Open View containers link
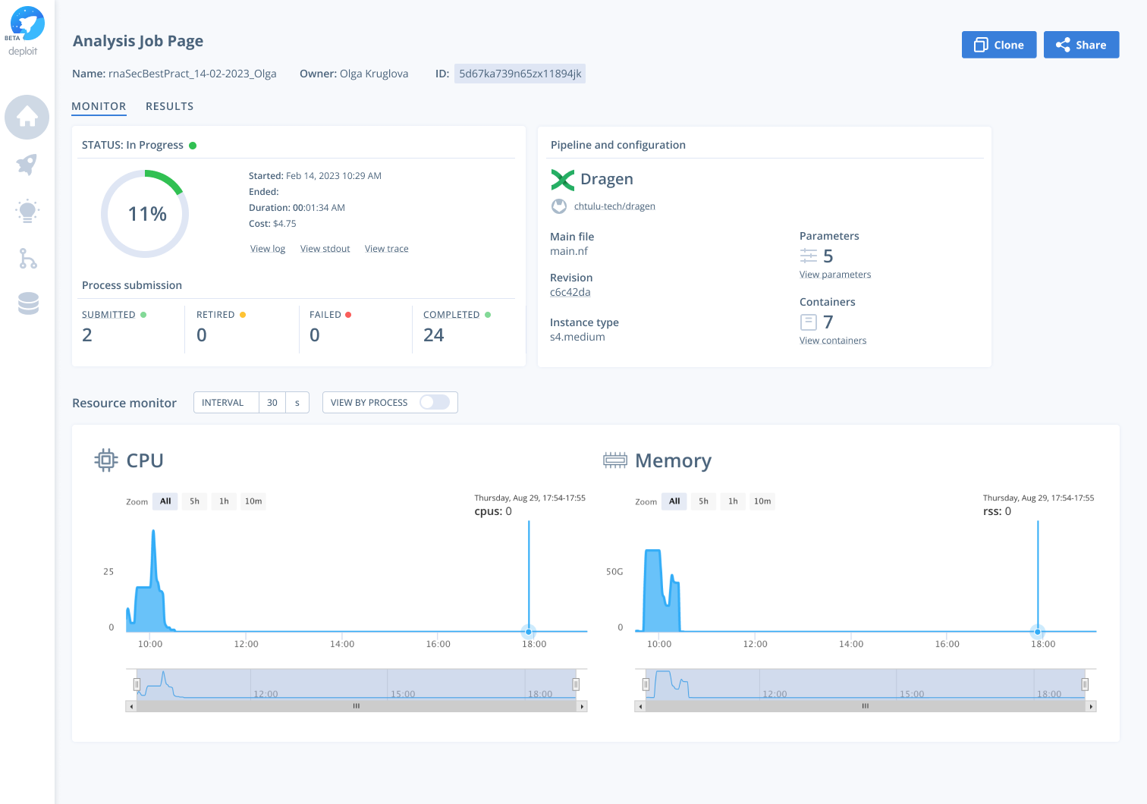Image resolution: width=1147 pixels, height=804 pixels. [833, 341]
